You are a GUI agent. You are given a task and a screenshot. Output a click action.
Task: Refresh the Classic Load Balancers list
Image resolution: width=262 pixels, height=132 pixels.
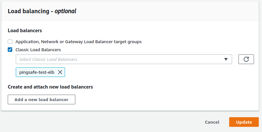[246, 59]
